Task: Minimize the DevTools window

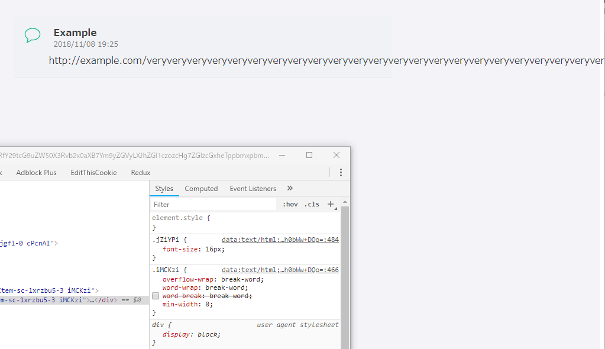Action: pyautogui.click(x=282, y=155)
